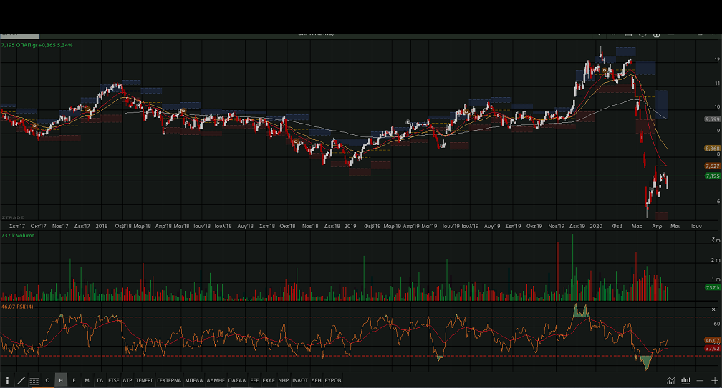The image size is (722, 388).
Task: Open the data table list icon
Action: click(34, 380)
